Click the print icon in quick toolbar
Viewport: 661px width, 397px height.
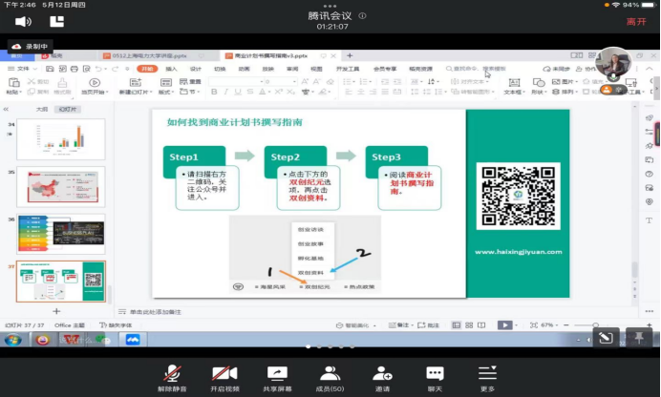pos(75,69)
